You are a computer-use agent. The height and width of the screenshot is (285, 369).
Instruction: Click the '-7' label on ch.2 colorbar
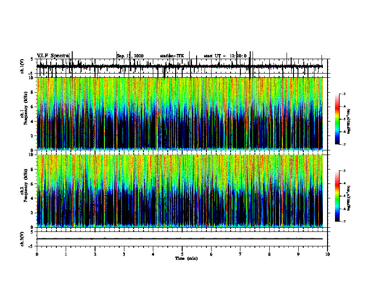343,222
